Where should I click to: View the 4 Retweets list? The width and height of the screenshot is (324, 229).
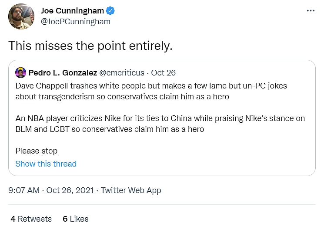tap(31, 219)
